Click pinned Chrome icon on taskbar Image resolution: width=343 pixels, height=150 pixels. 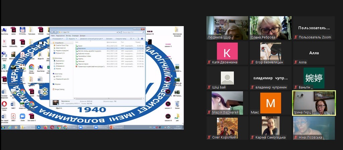coord(59,127)
